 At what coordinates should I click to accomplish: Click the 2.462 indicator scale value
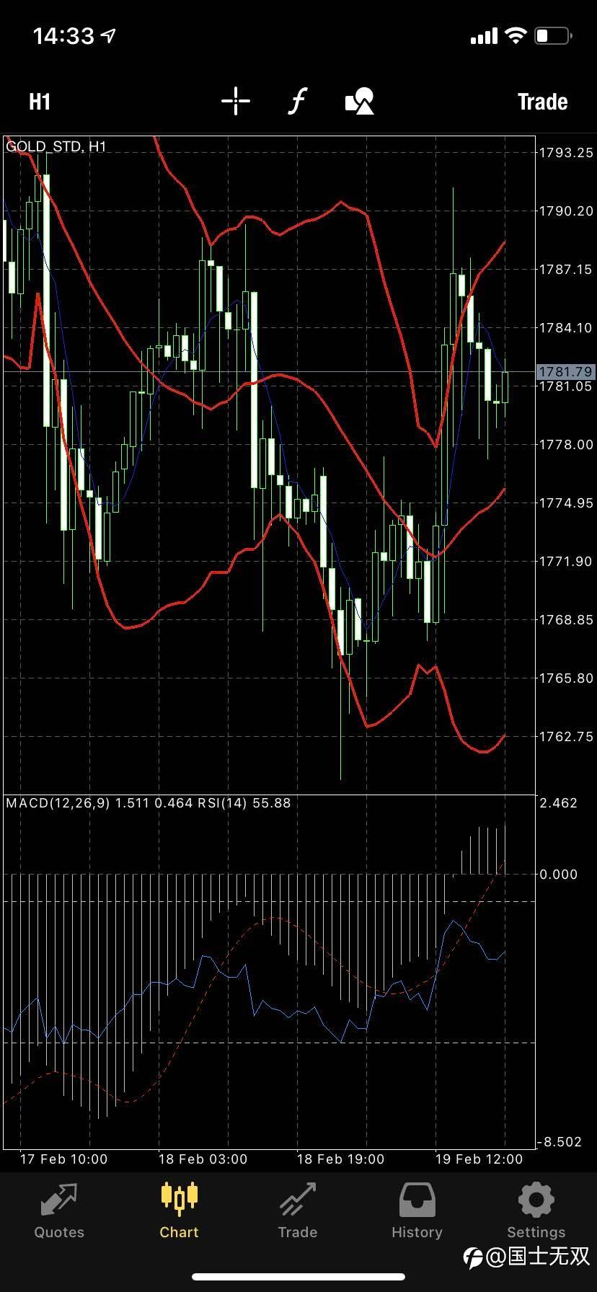tap(559, 803)
